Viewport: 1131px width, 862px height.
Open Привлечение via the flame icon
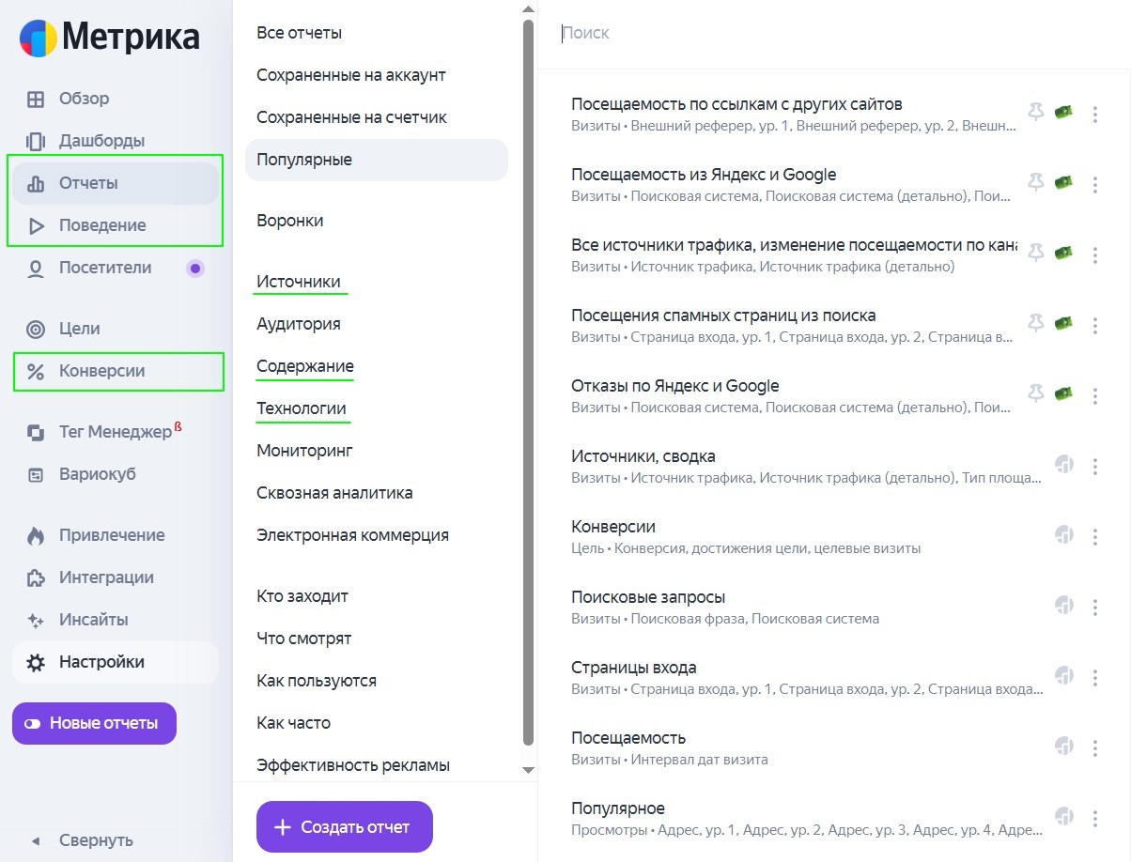coord(36,534)
